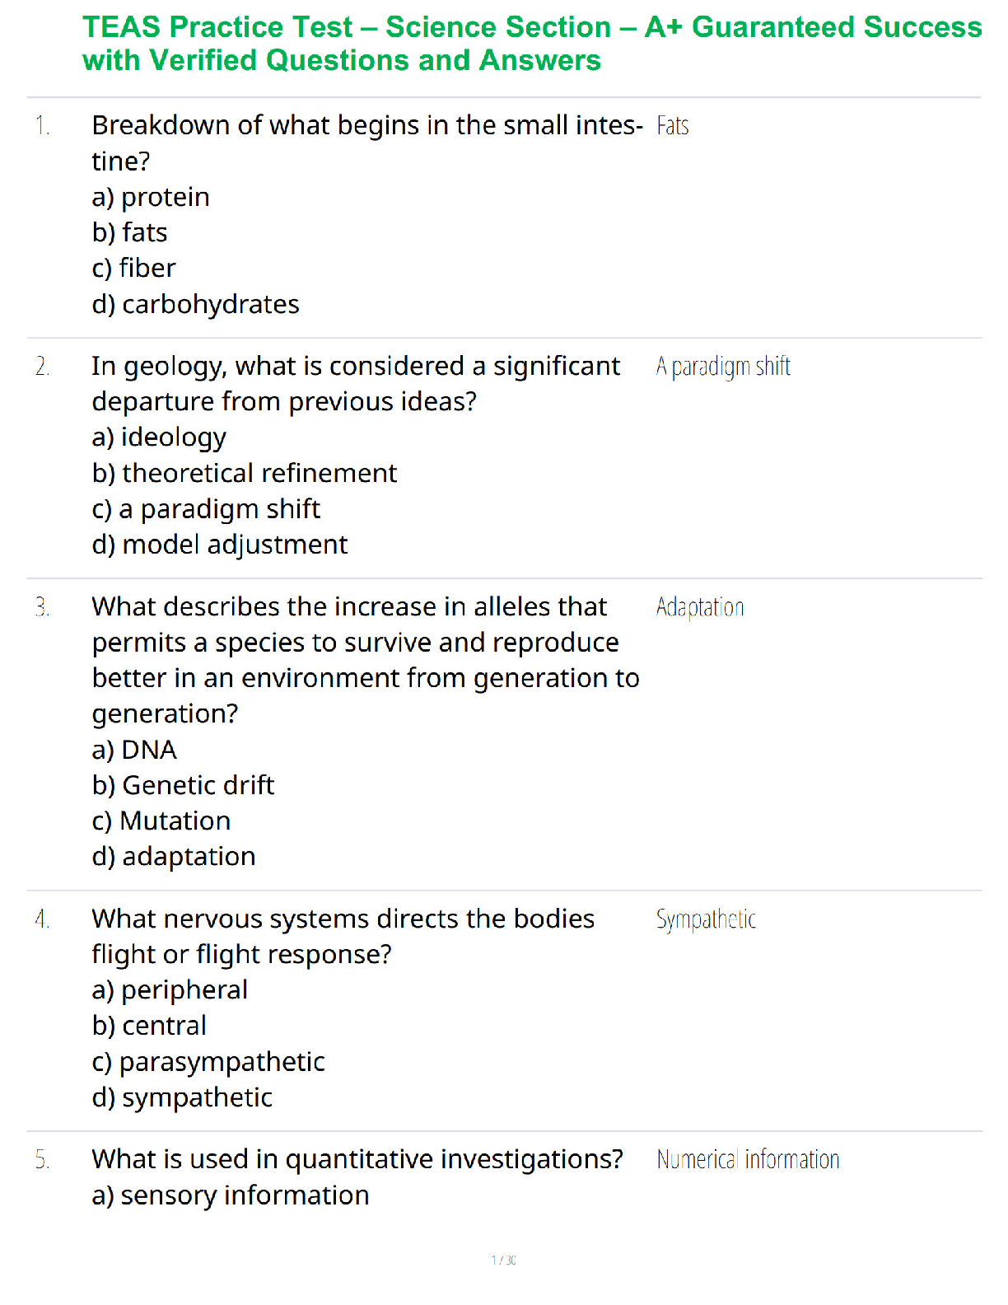Viewport: 1008px width, 1305px height.
Task: Click the "c) Mutation" choice
Action: (161, 821)
